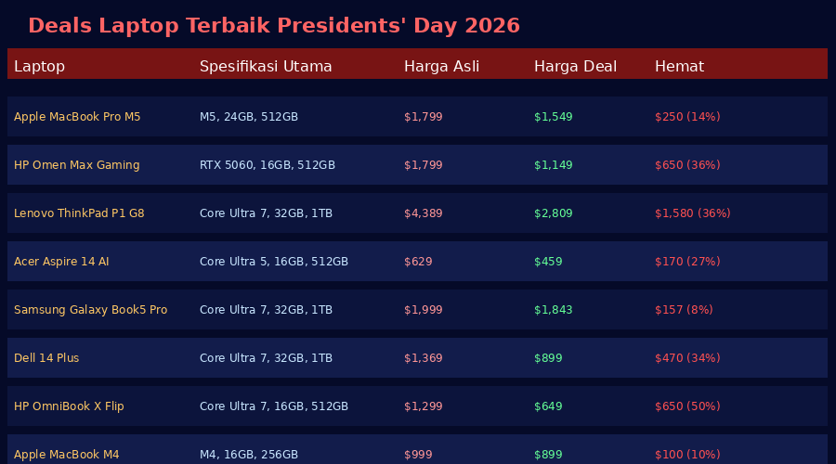Click the $1,549 deal price
The image size is (836, 464).
(x=553, y=117)
